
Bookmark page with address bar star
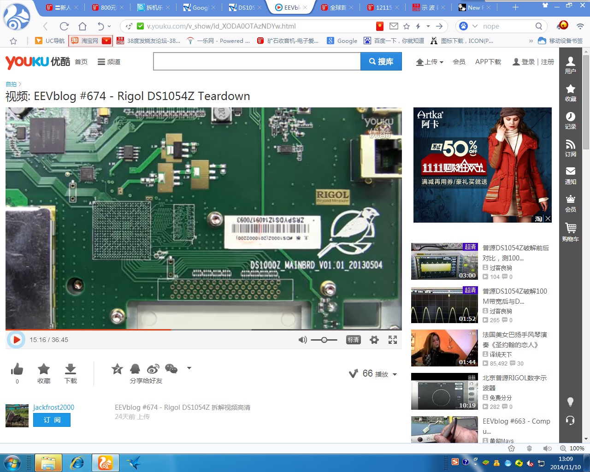click(406, 26)
